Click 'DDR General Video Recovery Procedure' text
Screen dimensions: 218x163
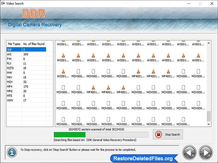click(x=111, y=140)
